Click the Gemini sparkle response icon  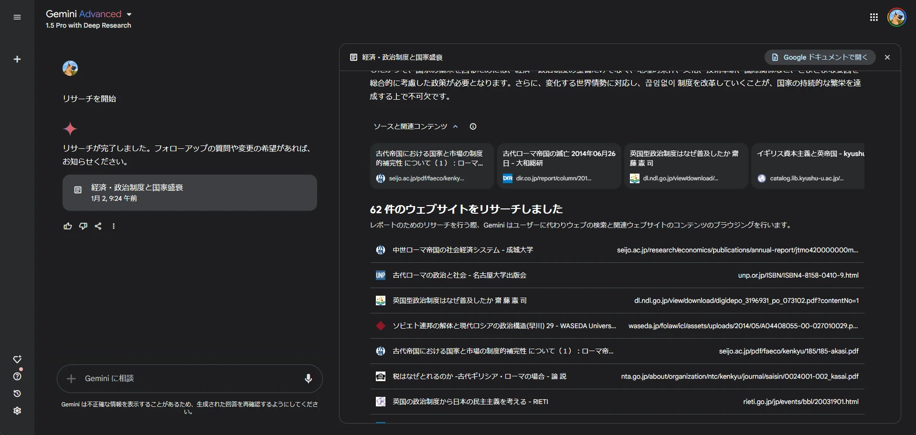point(70,129)
